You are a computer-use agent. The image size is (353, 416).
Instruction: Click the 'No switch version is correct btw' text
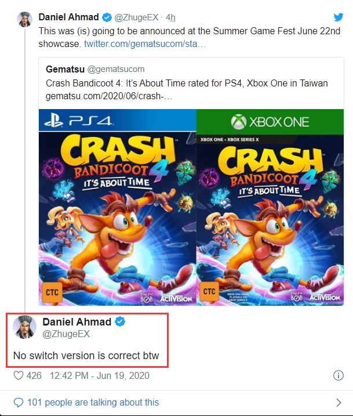86,356
